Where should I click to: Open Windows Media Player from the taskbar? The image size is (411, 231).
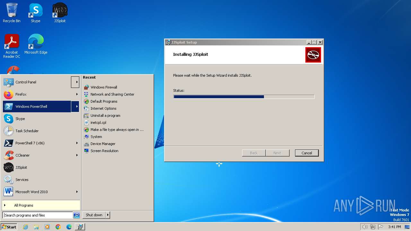pos(47,227)
